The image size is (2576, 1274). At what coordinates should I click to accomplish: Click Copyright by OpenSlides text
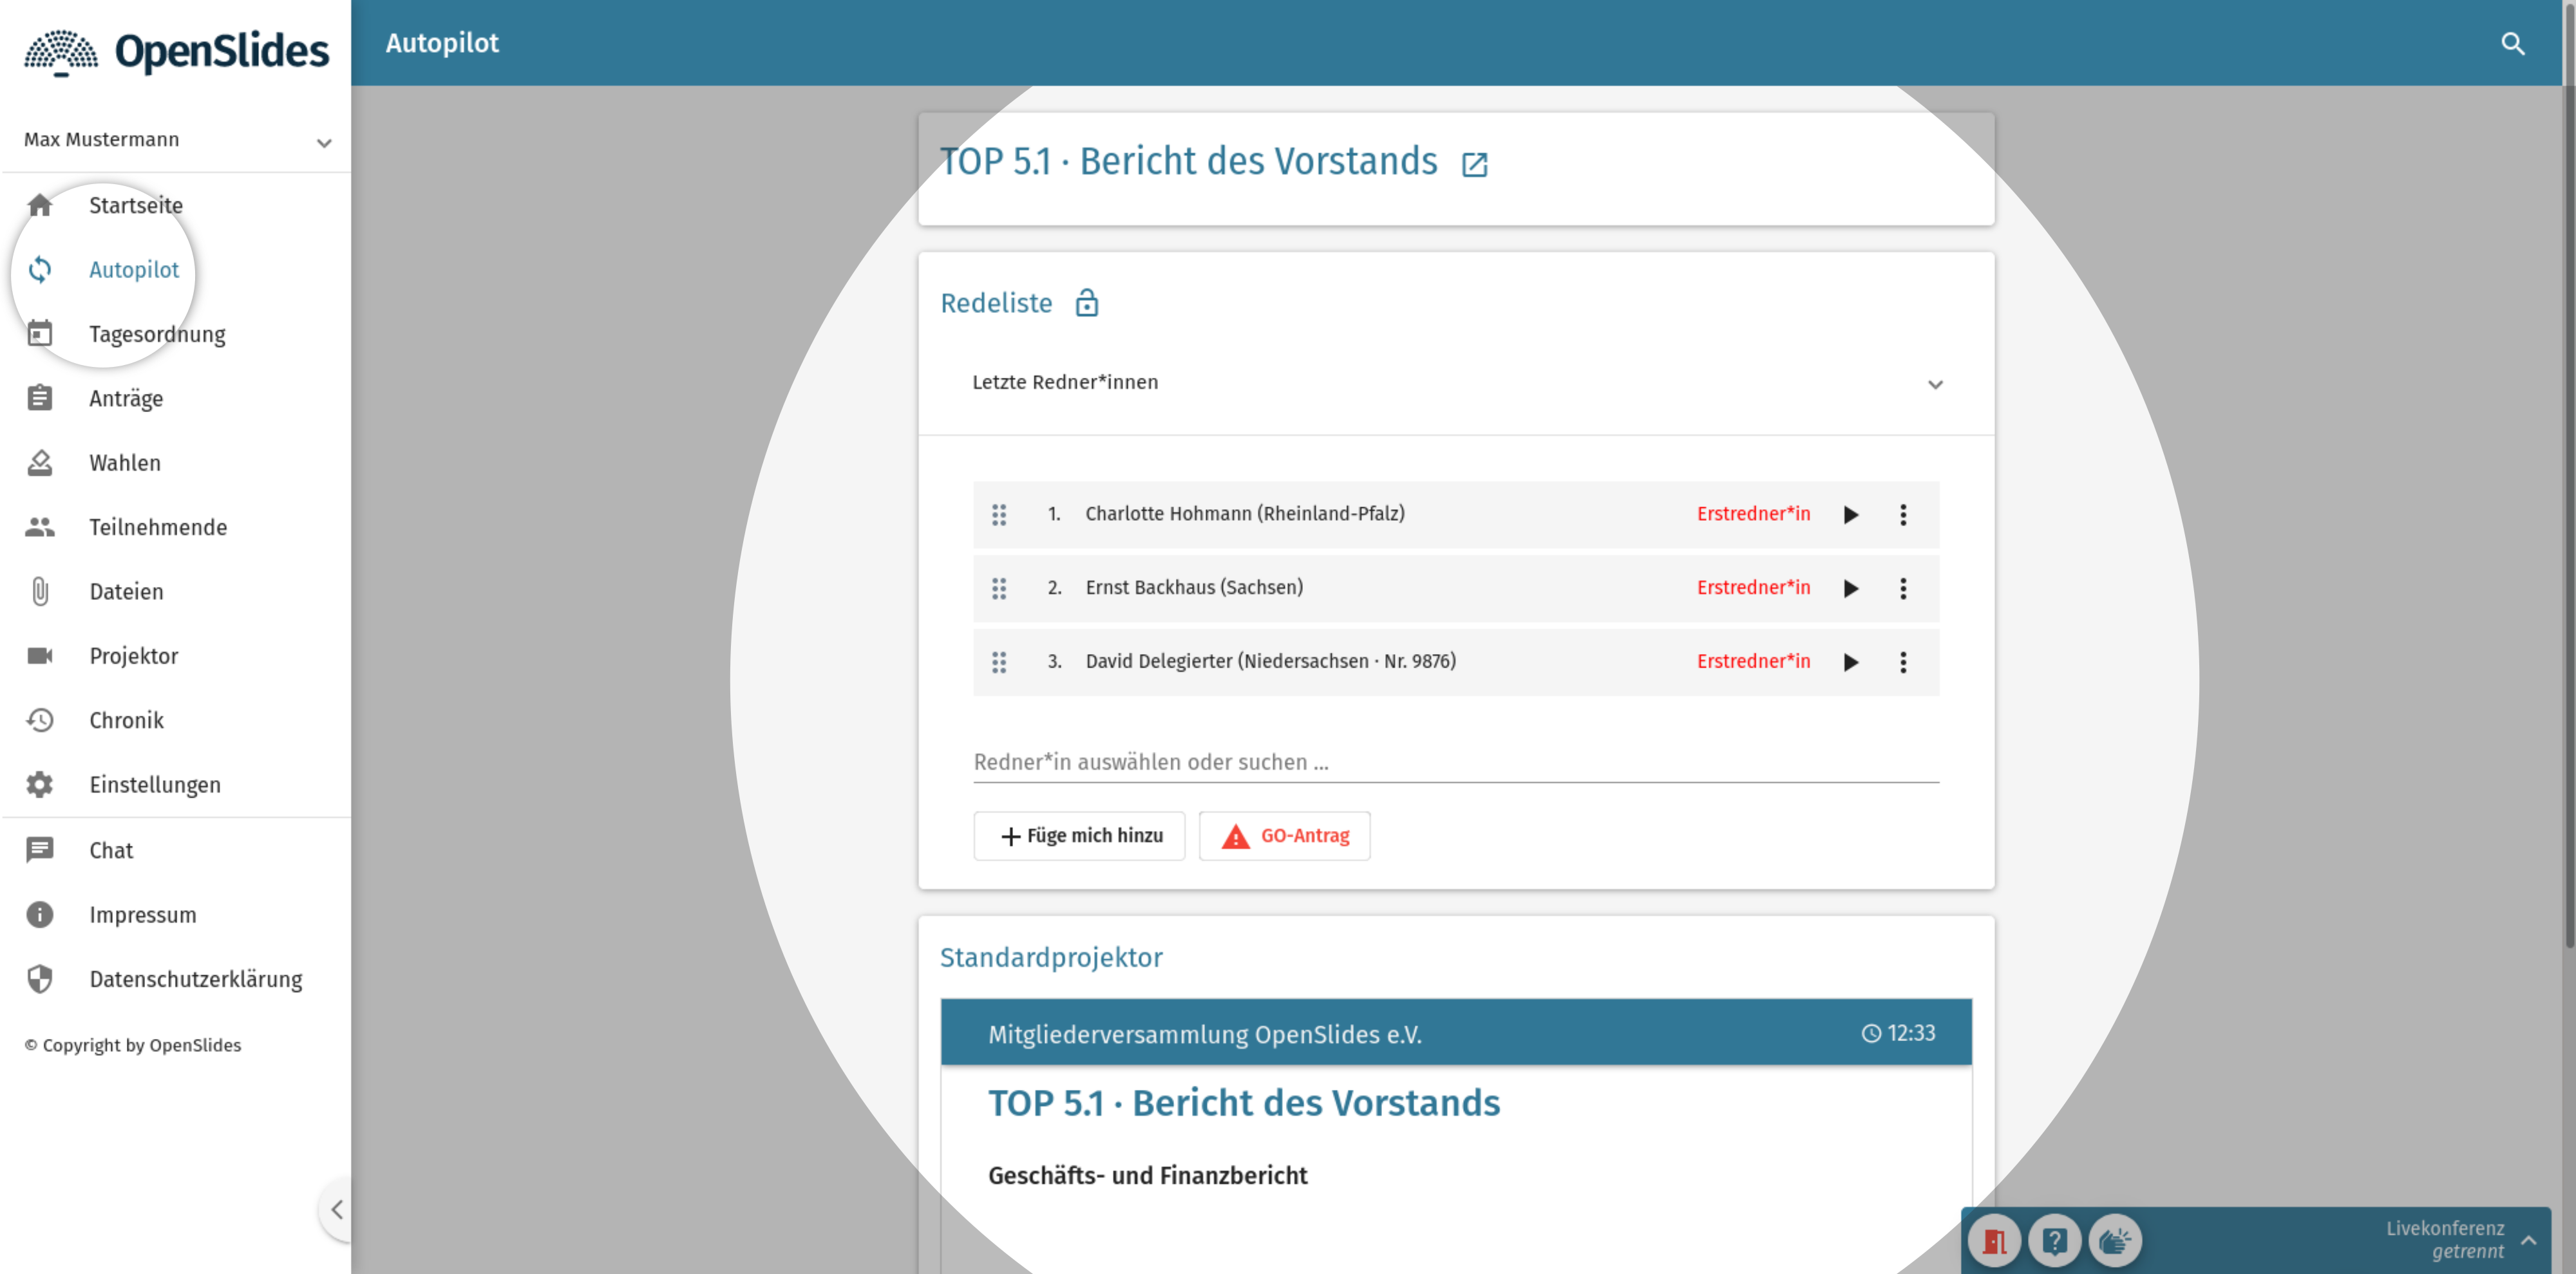133,1046
